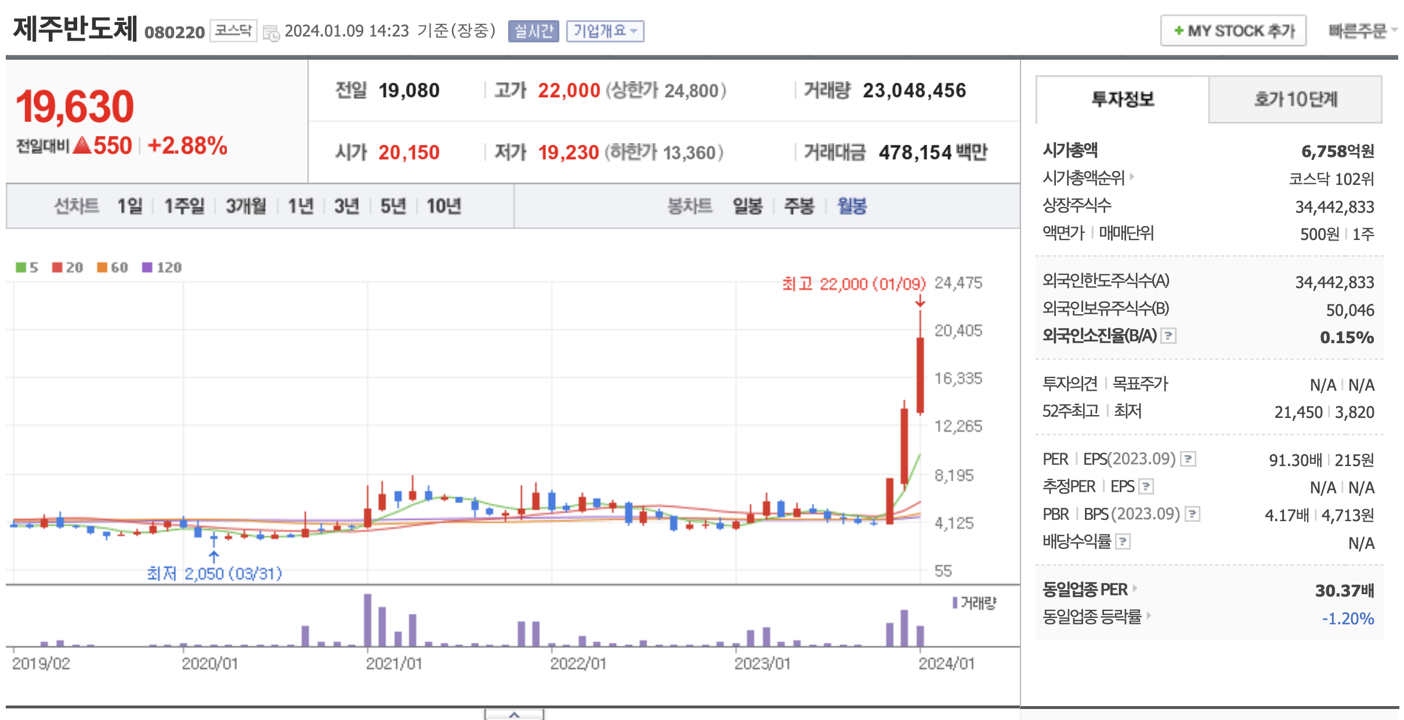Click the collapse arrow below the chart
Viewport: 1404px width, 720px height.
(514, 714)
